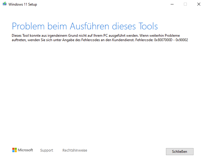
Task: Click the Microsoft logo
Action: tap(23, 150)
